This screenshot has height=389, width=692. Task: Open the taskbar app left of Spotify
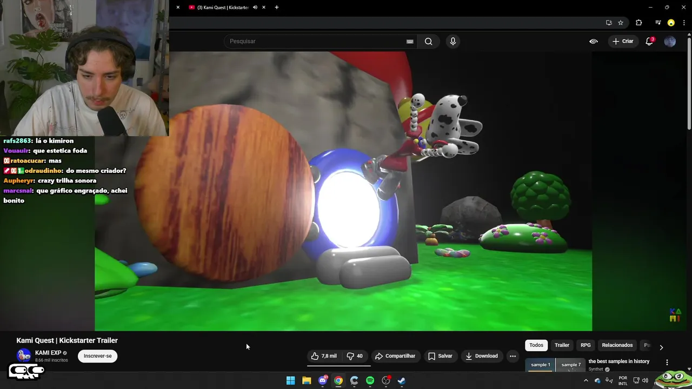pyautogui.click(x=354, y=380)
